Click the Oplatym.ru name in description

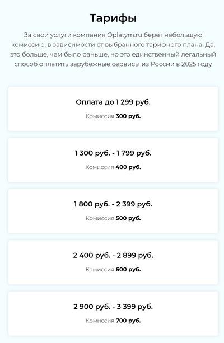tap(124, 35)
